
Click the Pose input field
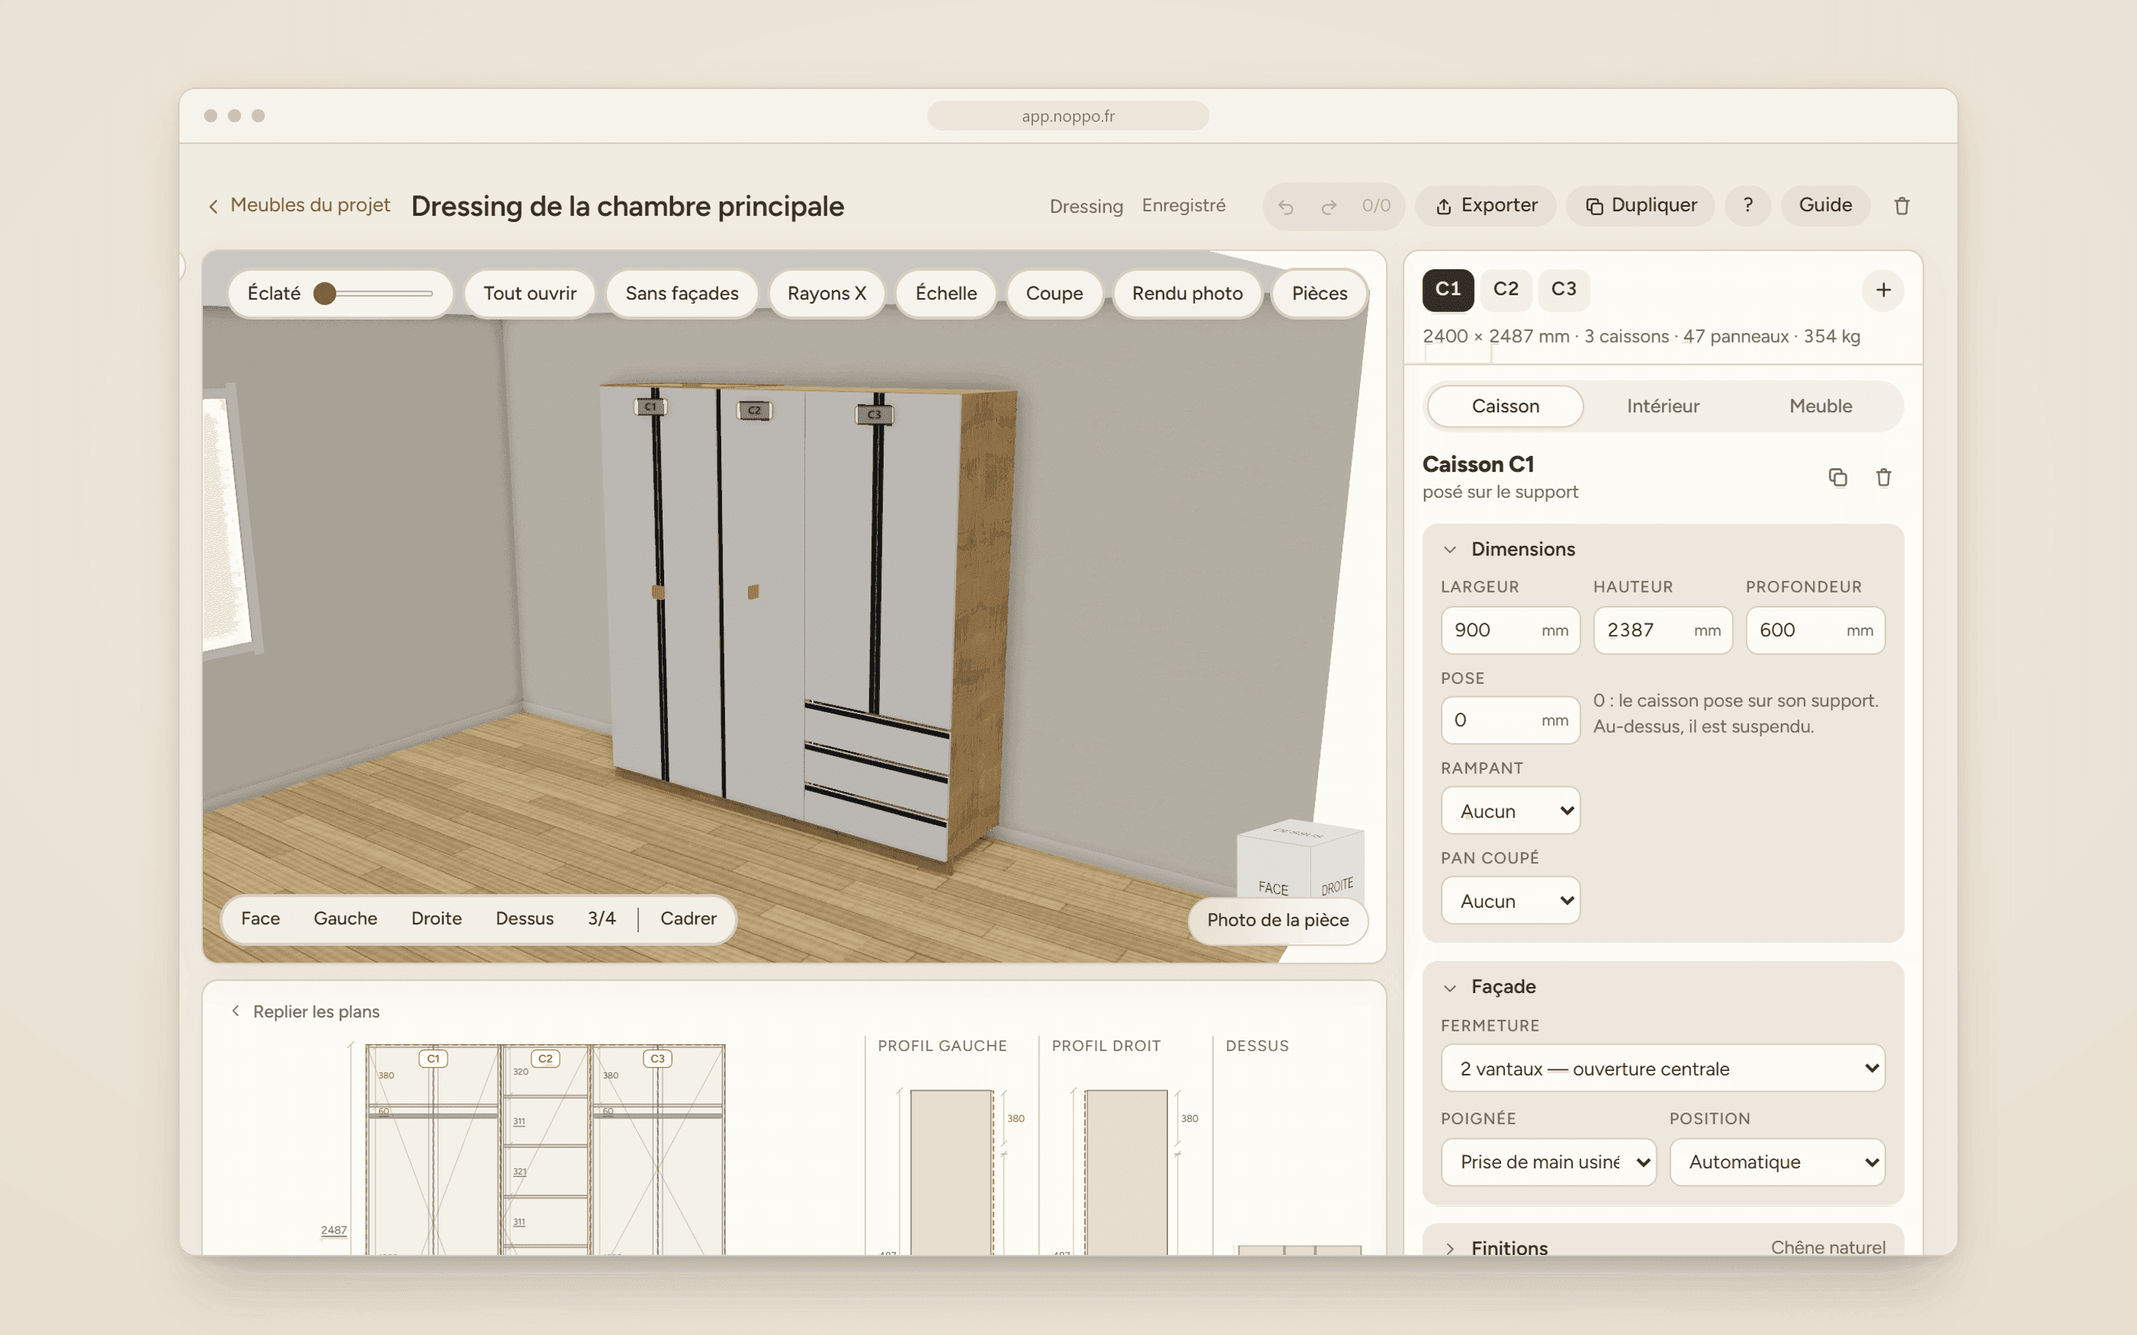(1510, 719)
